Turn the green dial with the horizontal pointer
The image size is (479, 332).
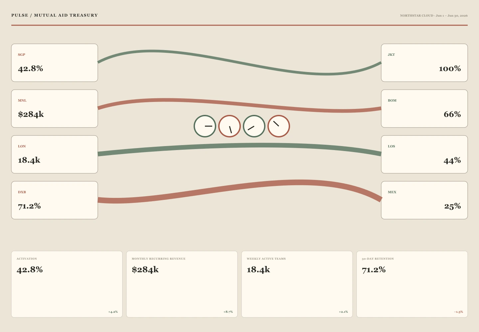[205, 126]
